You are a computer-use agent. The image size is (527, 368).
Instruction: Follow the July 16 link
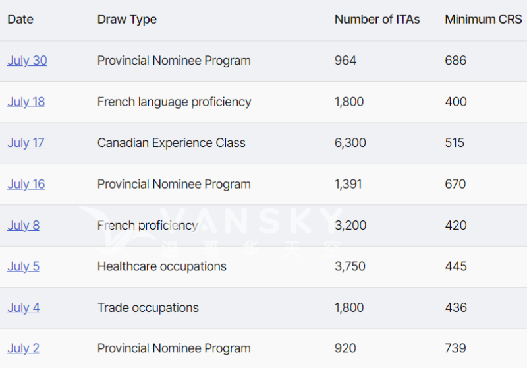tap(26, 184)
